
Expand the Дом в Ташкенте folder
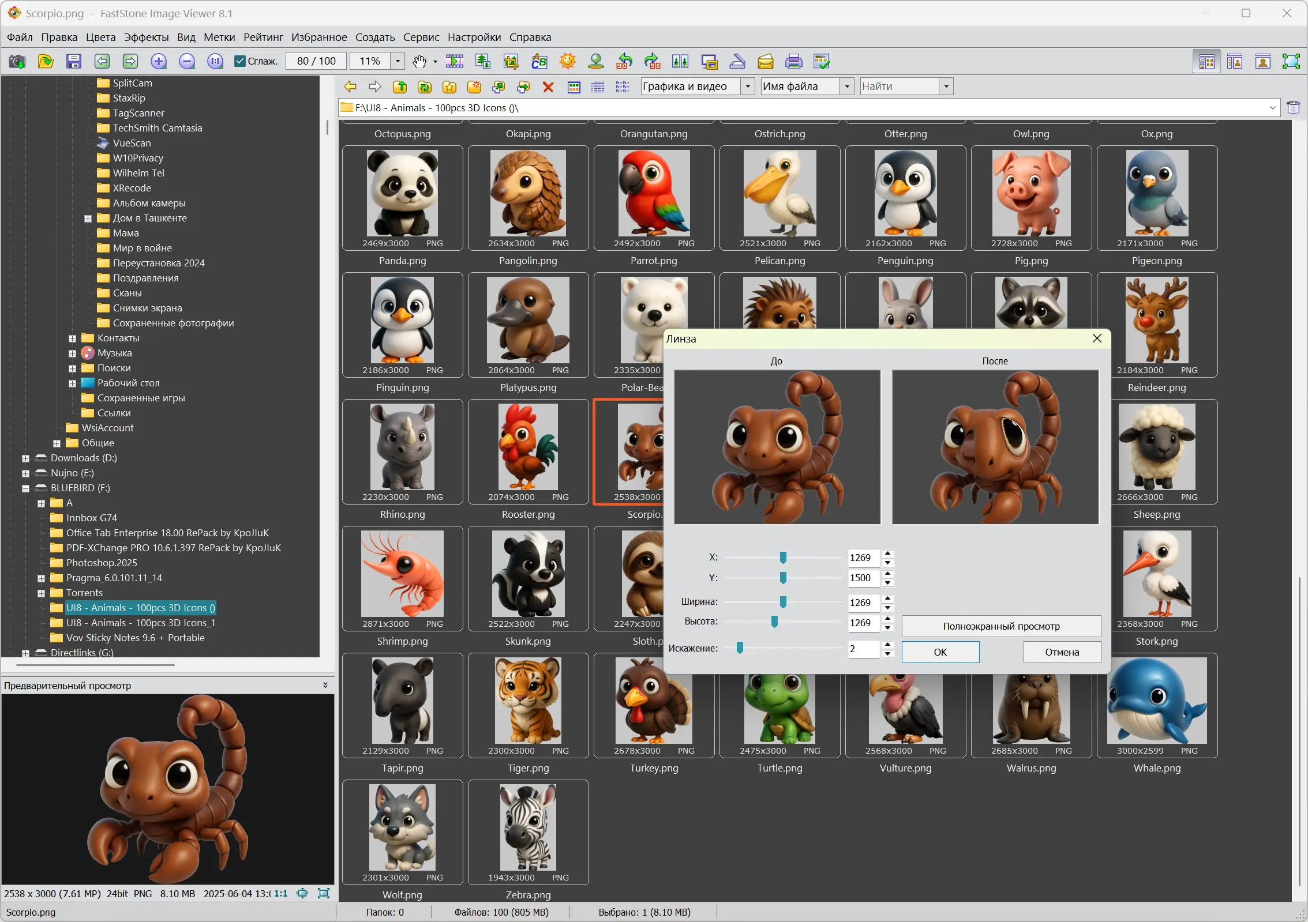point(88,219)
